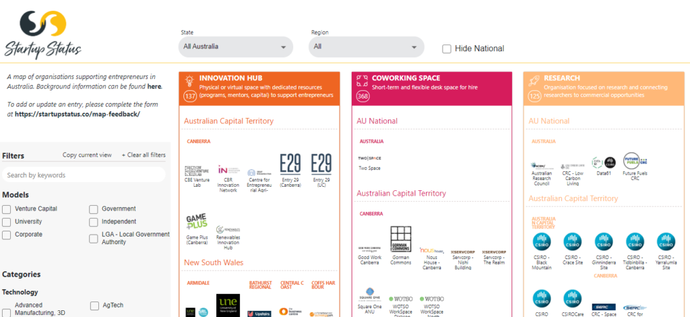Screen dimensions: 690x317
Task: Open the background information 'here' link
Action: click(x=154, y=87)
